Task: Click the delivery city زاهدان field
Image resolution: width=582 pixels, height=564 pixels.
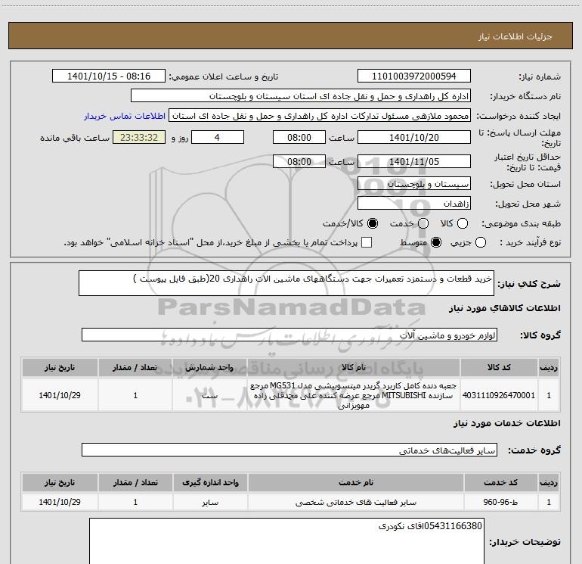Action: [x=414, y=204]
